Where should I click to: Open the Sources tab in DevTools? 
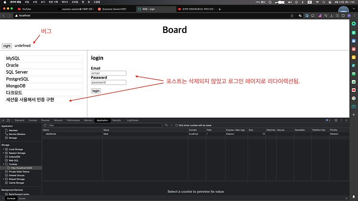pyautogui.click(x=45, y=120)
